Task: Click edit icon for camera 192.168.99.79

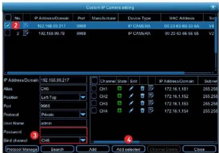Action: 26,33
